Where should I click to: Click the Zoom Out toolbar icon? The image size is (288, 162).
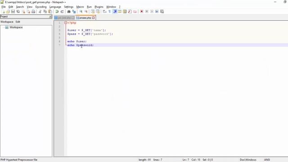coord(86,12)
